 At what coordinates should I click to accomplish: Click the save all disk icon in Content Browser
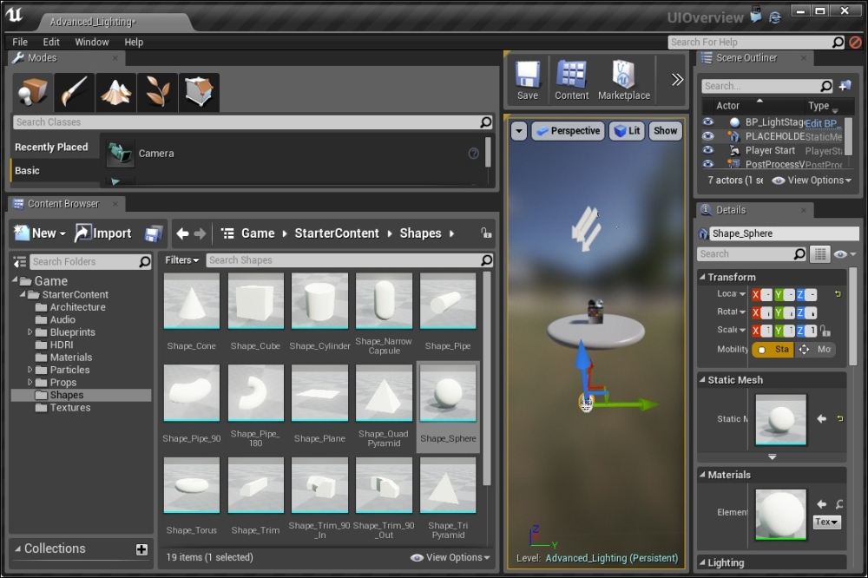pyautogui.click(x=154, y=233)
